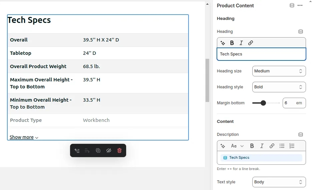Screen dimensions: 312x190
Task: Open the Heading style dropdown
Action: coord(279,87)
